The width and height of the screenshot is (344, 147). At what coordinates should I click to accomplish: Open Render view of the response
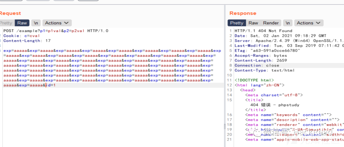point(271,23)
